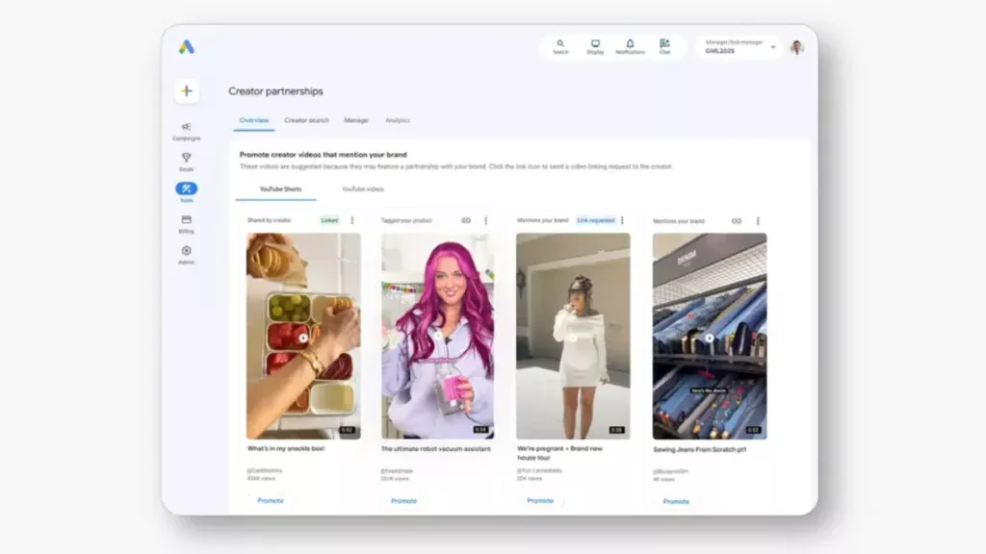Open three-dot menu on Sewing Jeans card

(758, 221)
